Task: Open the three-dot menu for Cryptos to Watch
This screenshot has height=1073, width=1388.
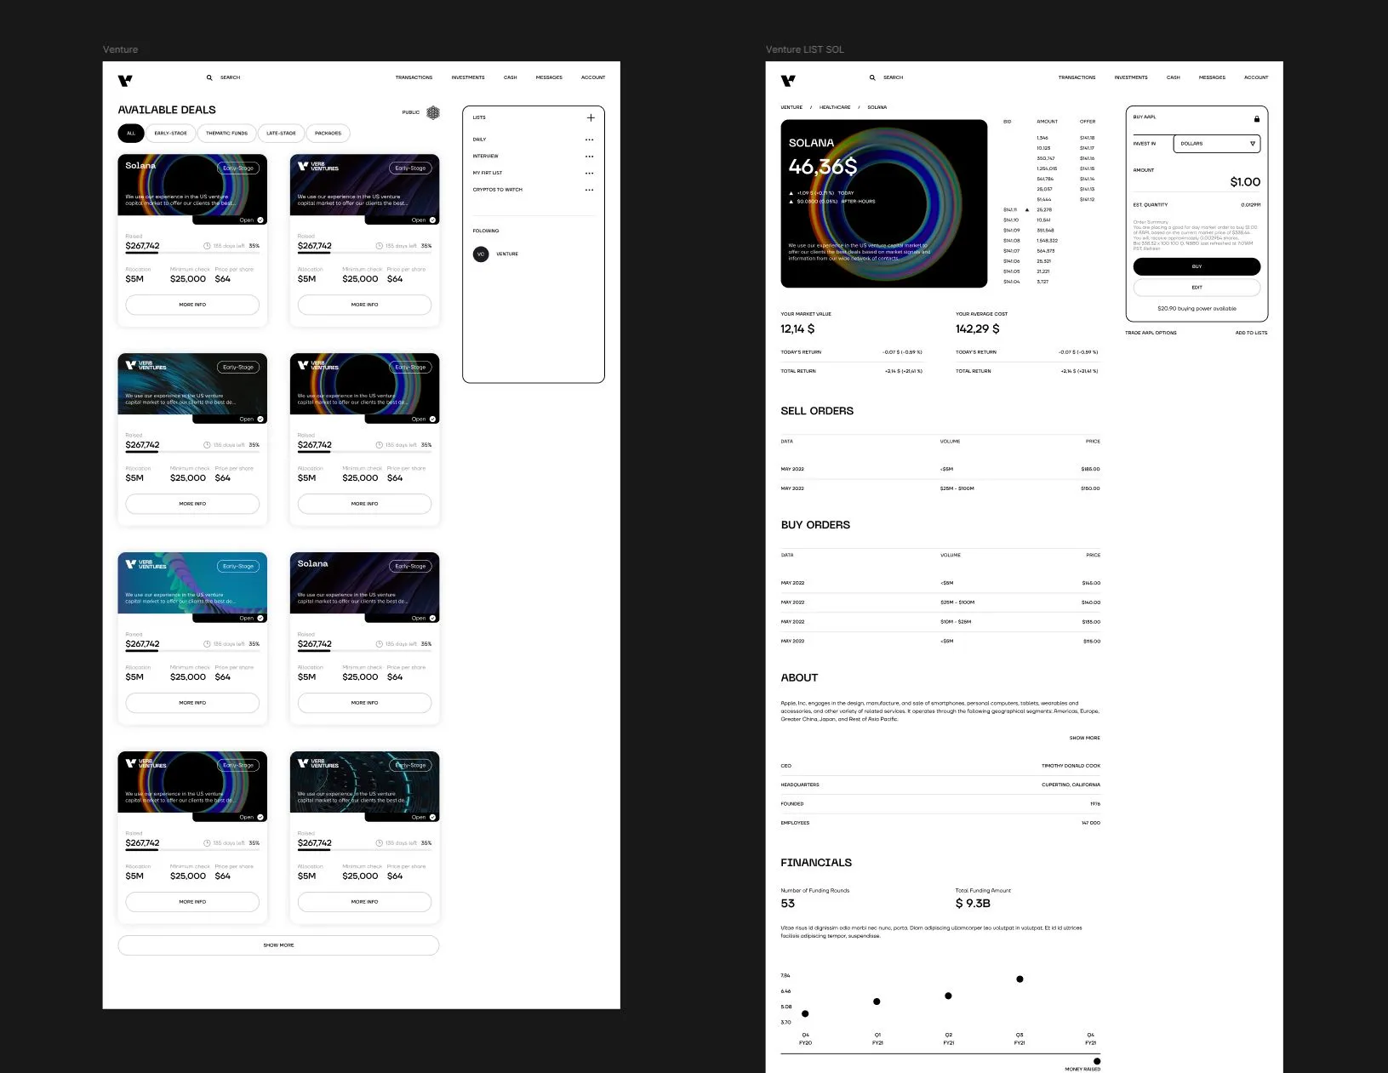Action: [x=589, y=190]
